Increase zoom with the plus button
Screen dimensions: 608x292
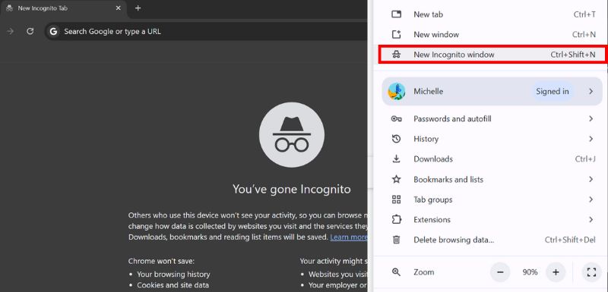(x=556, y=272)
